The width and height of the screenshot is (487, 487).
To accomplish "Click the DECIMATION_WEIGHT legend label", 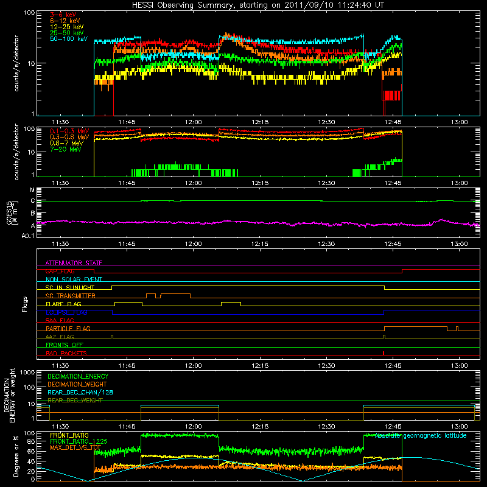I will point(77,385).
